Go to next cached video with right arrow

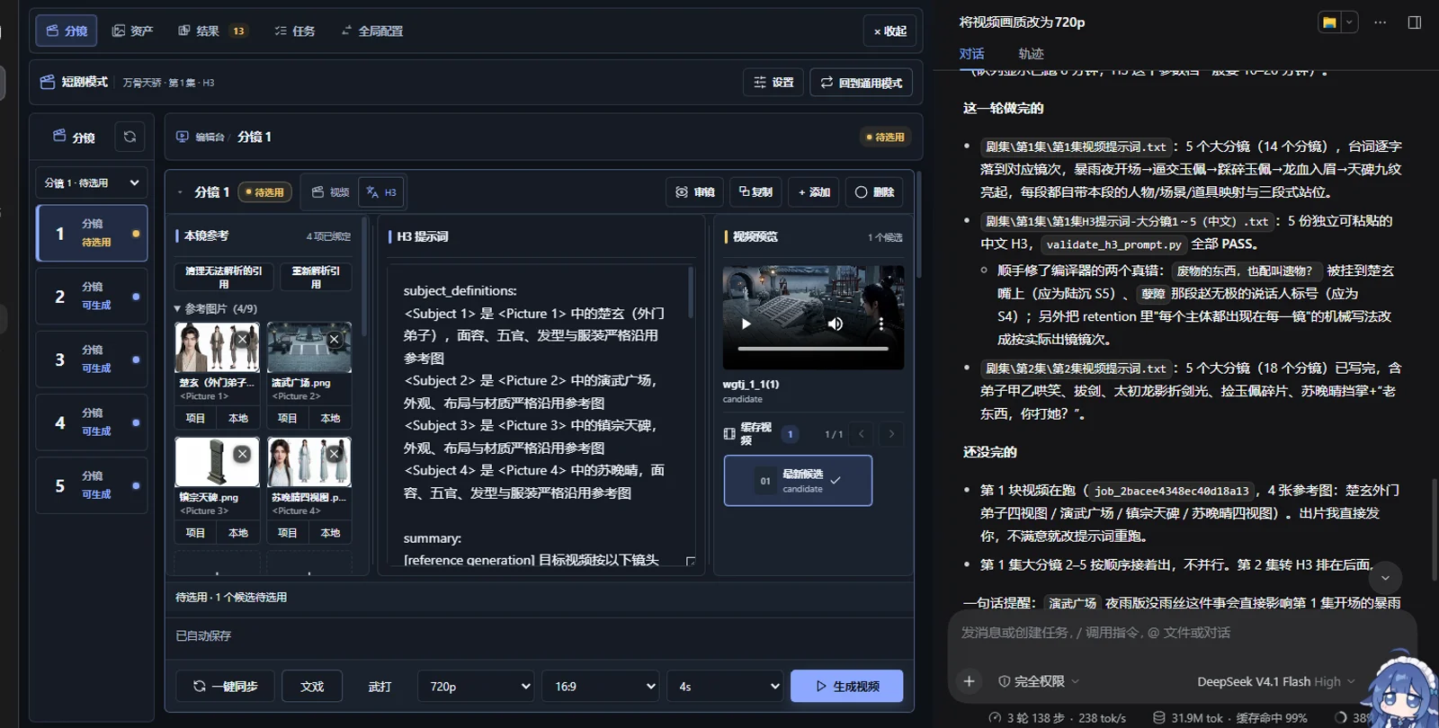click(x=891, y=434)
